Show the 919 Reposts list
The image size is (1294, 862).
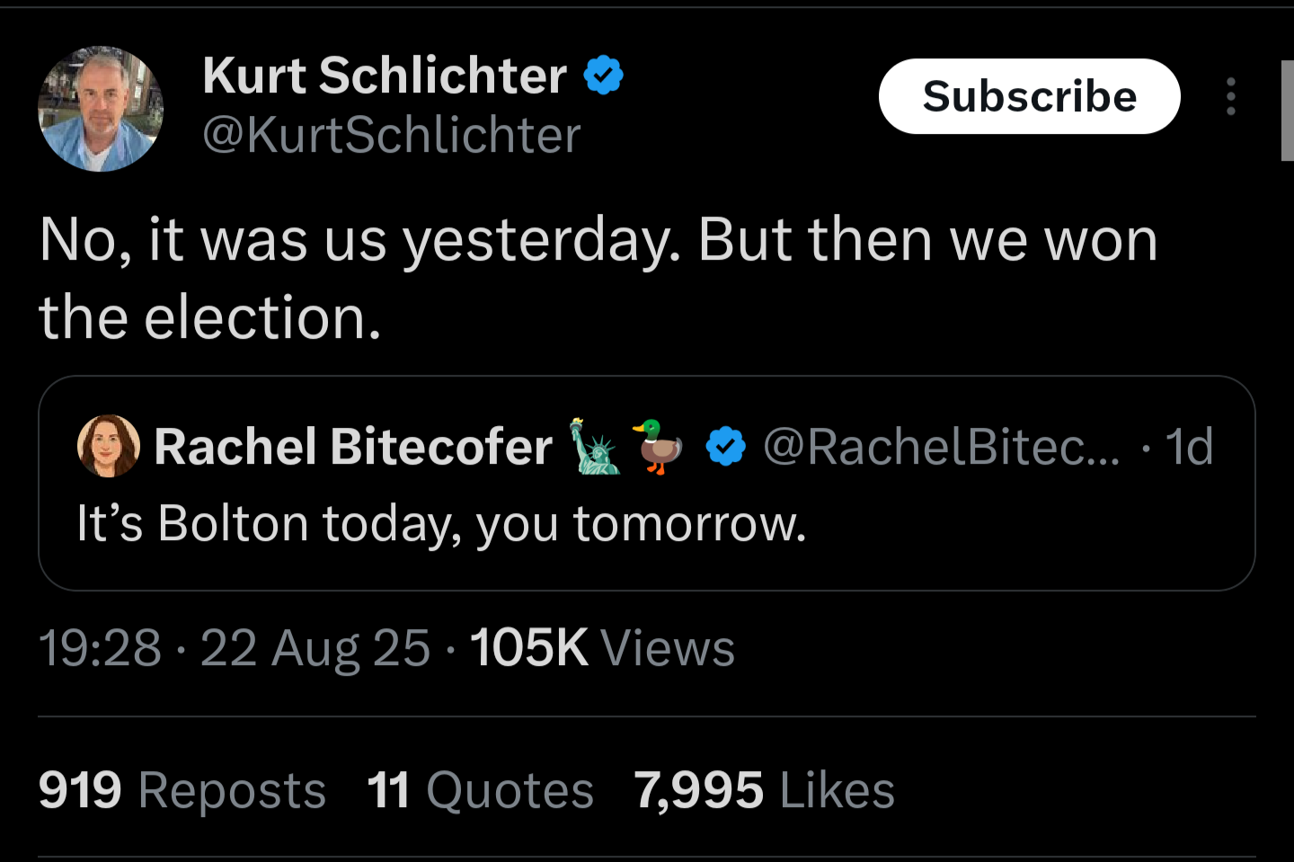pyautogui.click(x=182, y=791)
